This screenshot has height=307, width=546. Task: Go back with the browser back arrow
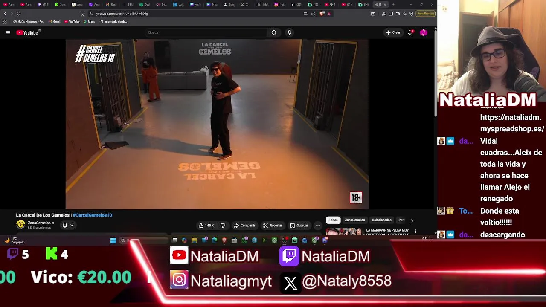tap(5, 14)
